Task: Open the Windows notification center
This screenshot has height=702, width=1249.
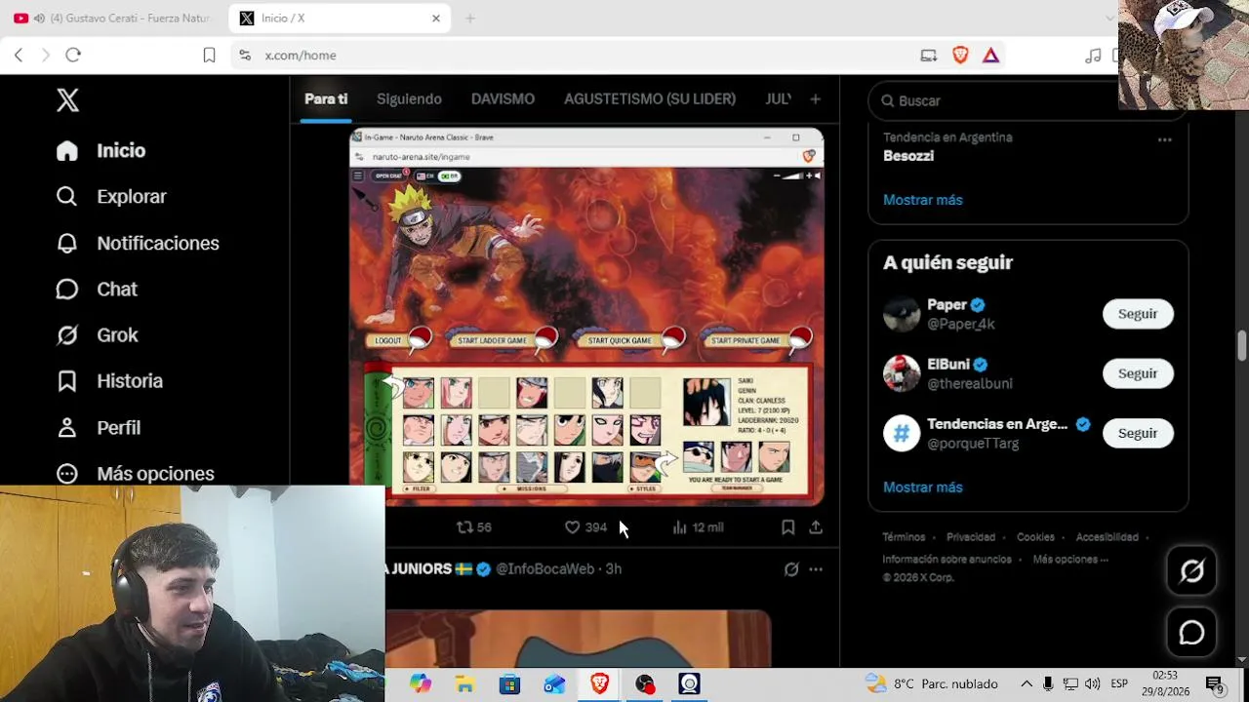Action: pyautogui.click(x=1215, y=684)
